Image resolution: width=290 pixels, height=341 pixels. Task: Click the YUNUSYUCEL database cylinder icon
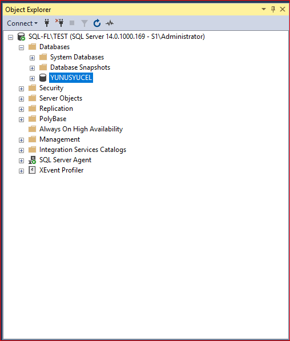tap(43, 78)
